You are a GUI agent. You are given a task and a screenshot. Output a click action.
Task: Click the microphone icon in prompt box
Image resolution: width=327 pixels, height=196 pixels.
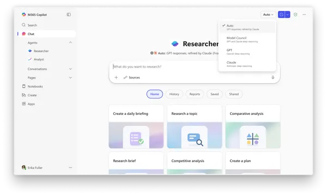point(273,77)
